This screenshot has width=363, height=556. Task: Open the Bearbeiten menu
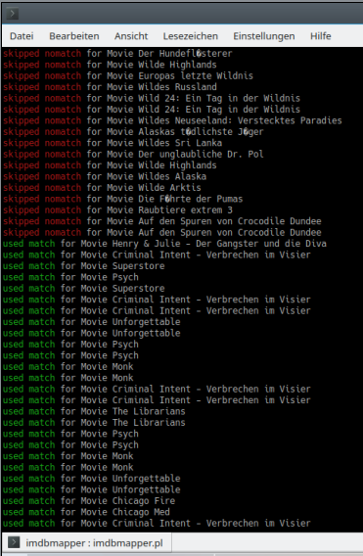[x=74, y=36]
